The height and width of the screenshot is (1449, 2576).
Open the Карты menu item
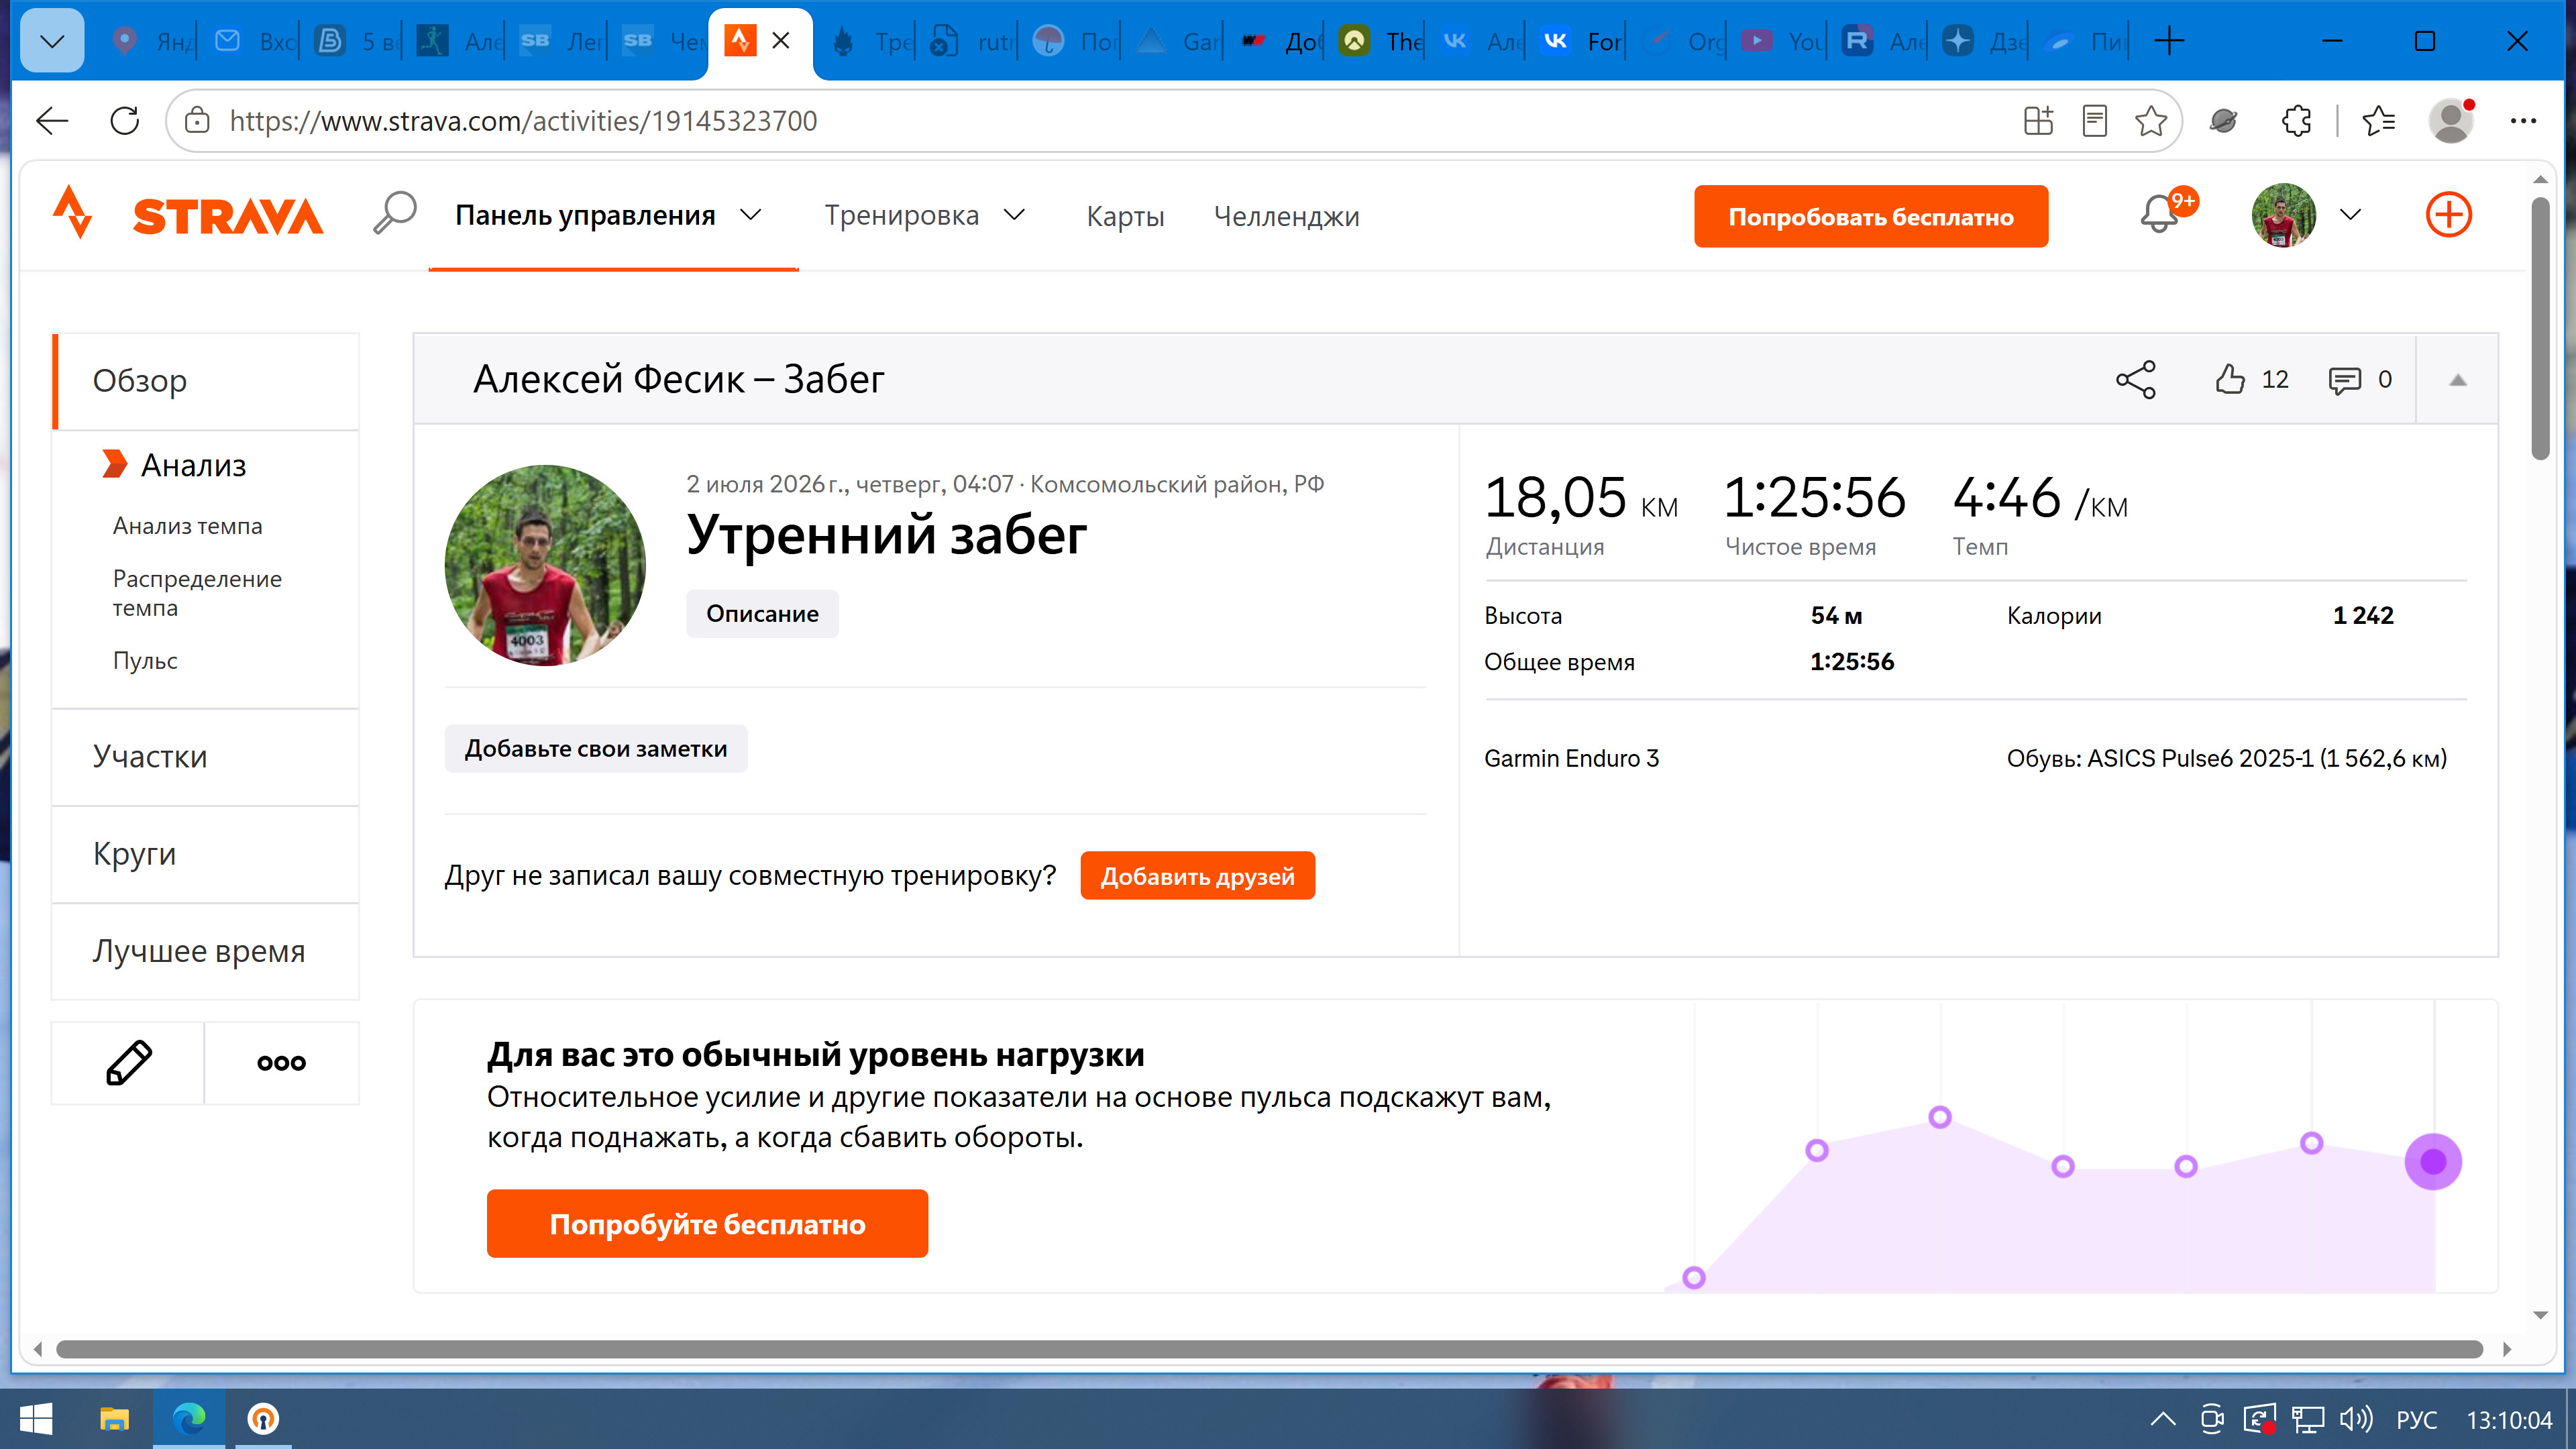(1125, 216)
